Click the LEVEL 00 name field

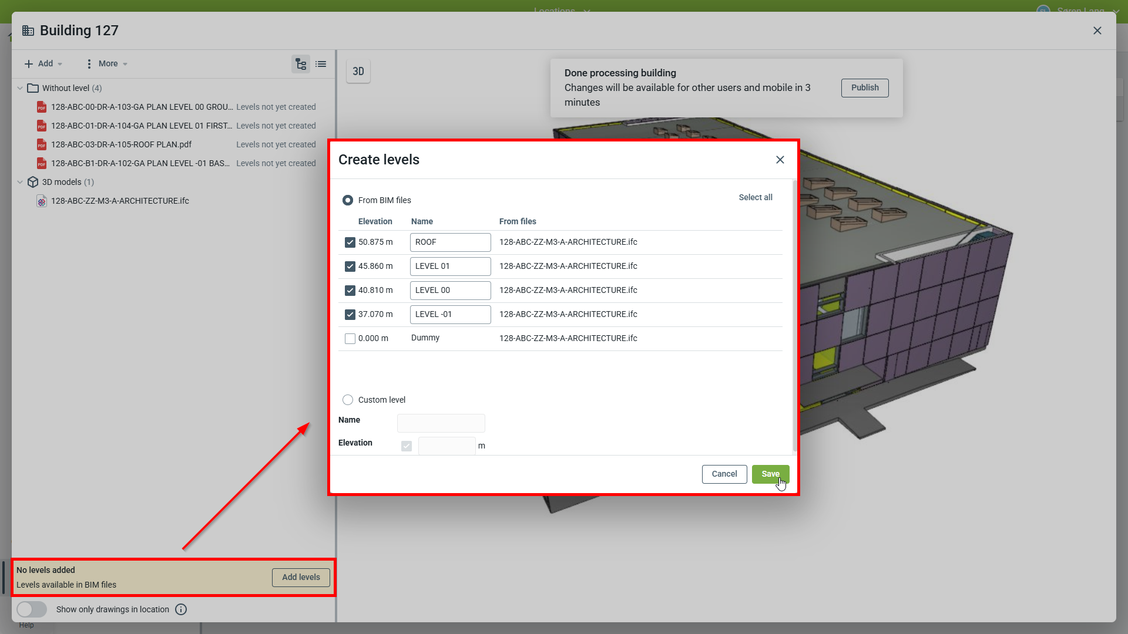(450, 291)
